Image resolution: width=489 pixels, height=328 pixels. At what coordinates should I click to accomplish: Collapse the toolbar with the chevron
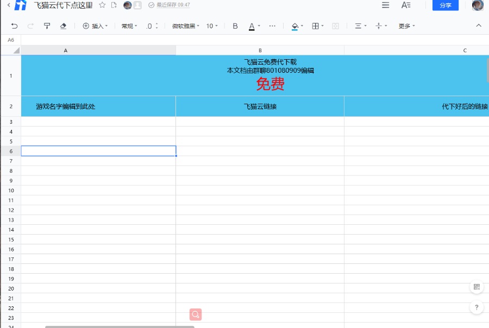[479, 26]
